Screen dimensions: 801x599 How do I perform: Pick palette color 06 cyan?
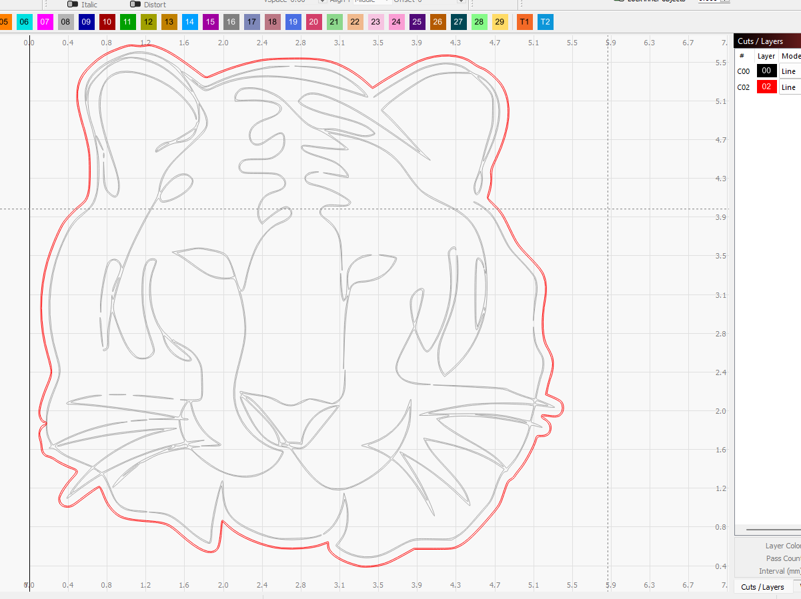click(x=24, y=22)
